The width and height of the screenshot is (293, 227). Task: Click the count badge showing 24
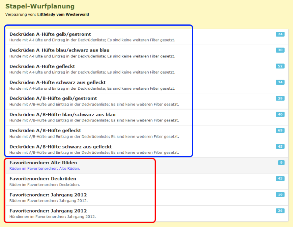tap(280, 34)
